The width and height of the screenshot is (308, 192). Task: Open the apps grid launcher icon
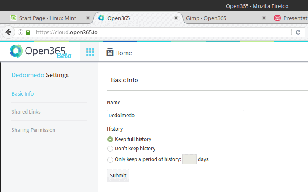[x=90, y=52]
